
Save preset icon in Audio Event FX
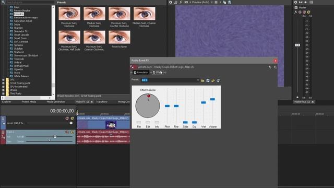[x=208, y=80]
